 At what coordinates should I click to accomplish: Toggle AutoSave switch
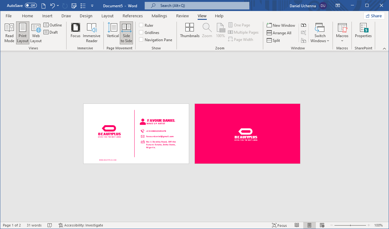click(x=31, y=6)
